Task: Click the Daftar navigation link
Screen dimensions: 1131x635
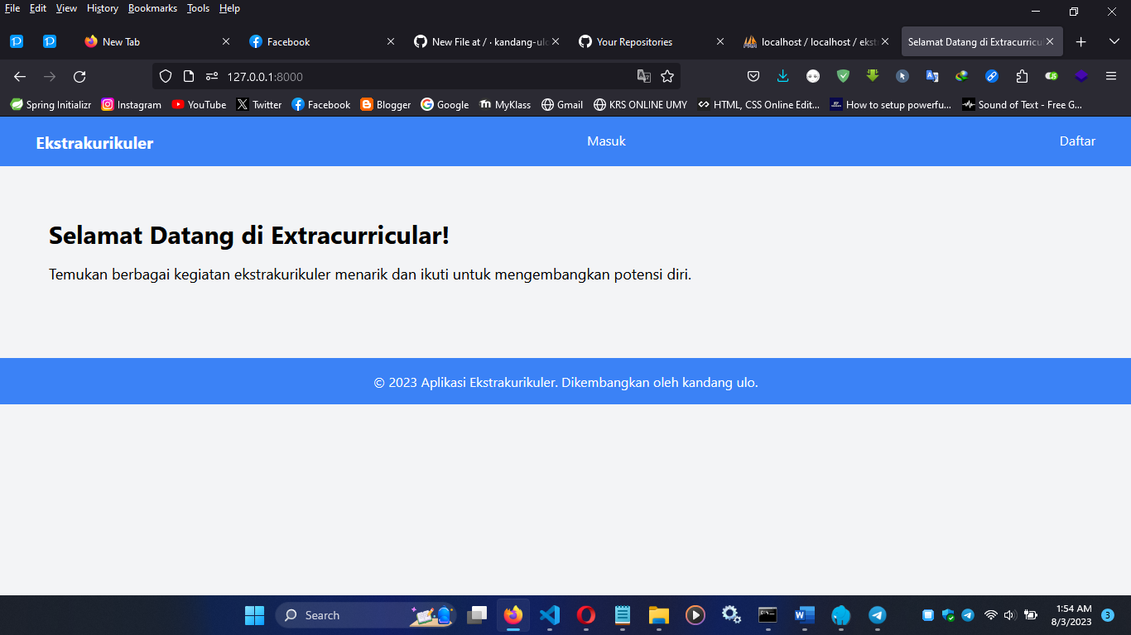Action: [x=1076, y=141]
